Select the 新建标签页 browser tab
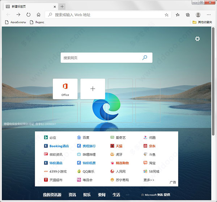The height and width of the screenshot is (202, 217). [31, 7]
